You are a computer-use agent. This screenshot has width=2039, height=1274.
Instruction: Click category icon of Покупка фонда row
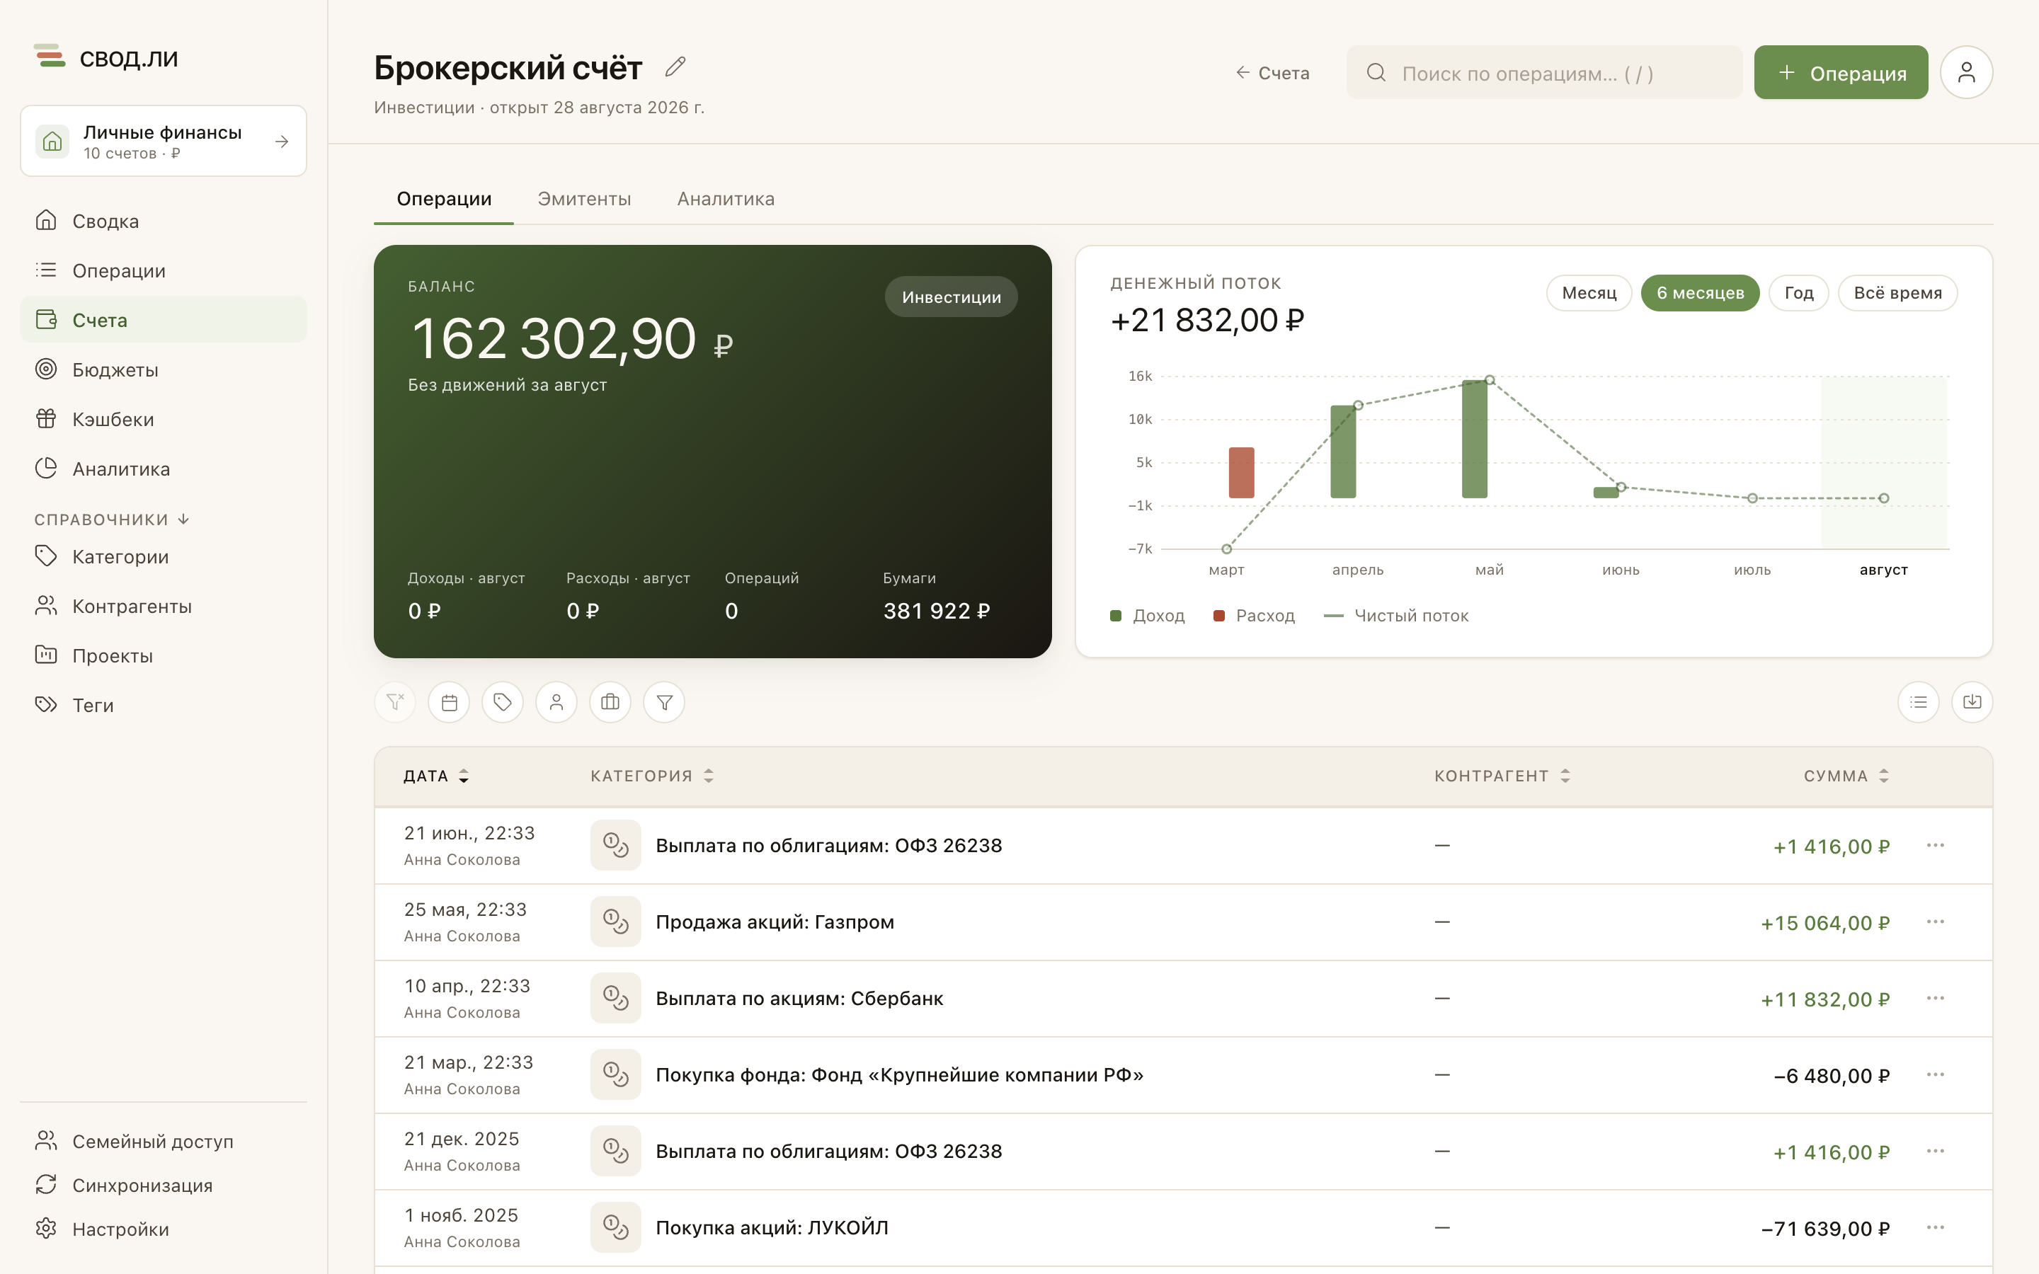(616, 1074)
